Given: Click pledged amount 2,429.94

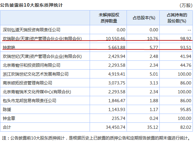Looking at the screenshot, I should click(117, 56).
